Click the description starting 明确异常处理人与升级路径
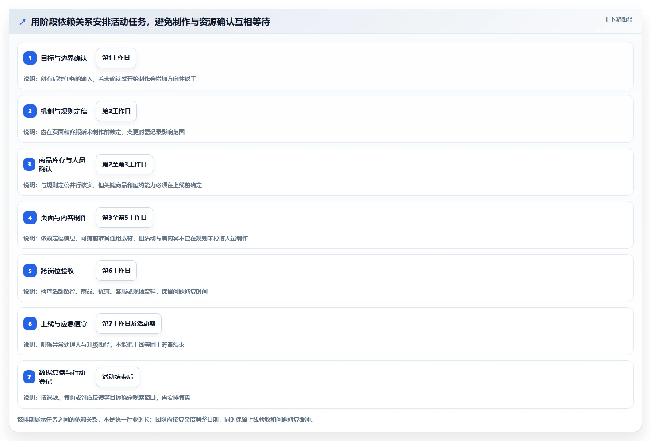This screenshot has width=651, height=441. pyautogui.click(x=104, y=344)
